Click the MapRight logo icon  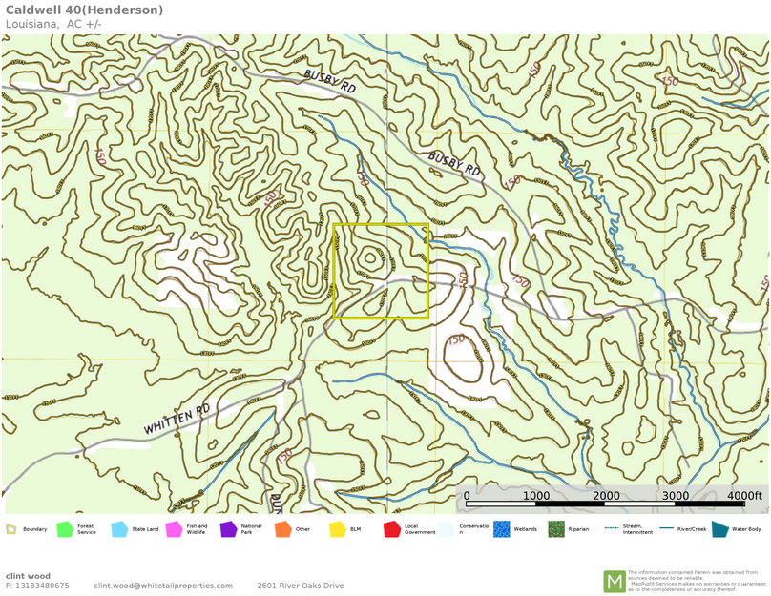tap(615, 580)
